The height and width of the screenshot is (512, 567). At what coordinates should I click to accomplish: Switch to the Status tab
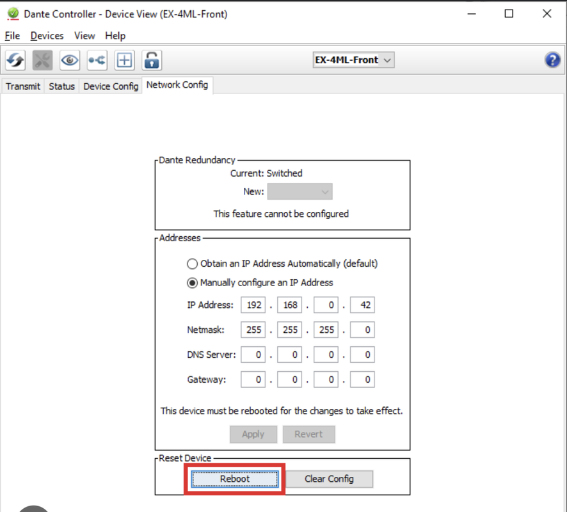coord(62,86)
